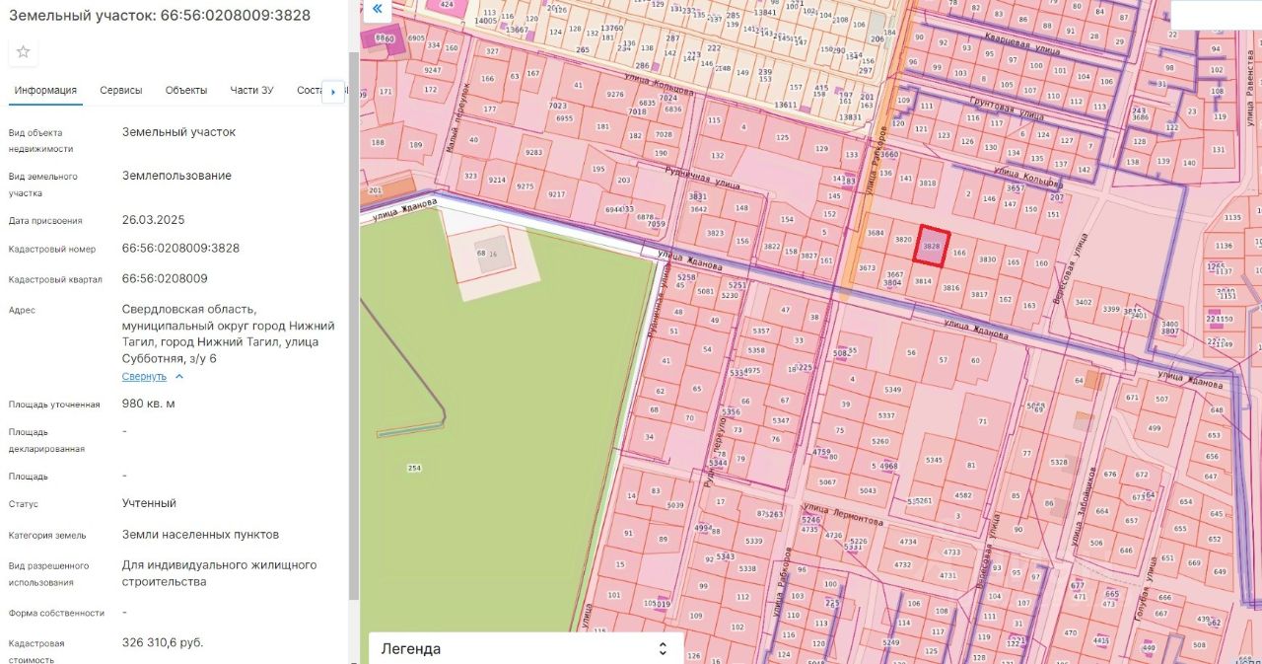Go to the Части ЗУ tab
The height and width of the screenshot is (664, 1262).
(x=251, y=90)
